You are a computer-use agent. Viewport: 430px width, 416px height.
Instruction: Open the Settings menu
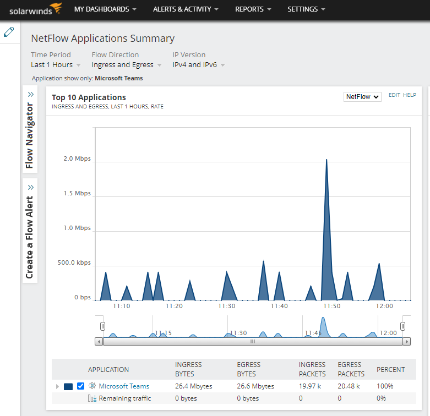point(306,9)
